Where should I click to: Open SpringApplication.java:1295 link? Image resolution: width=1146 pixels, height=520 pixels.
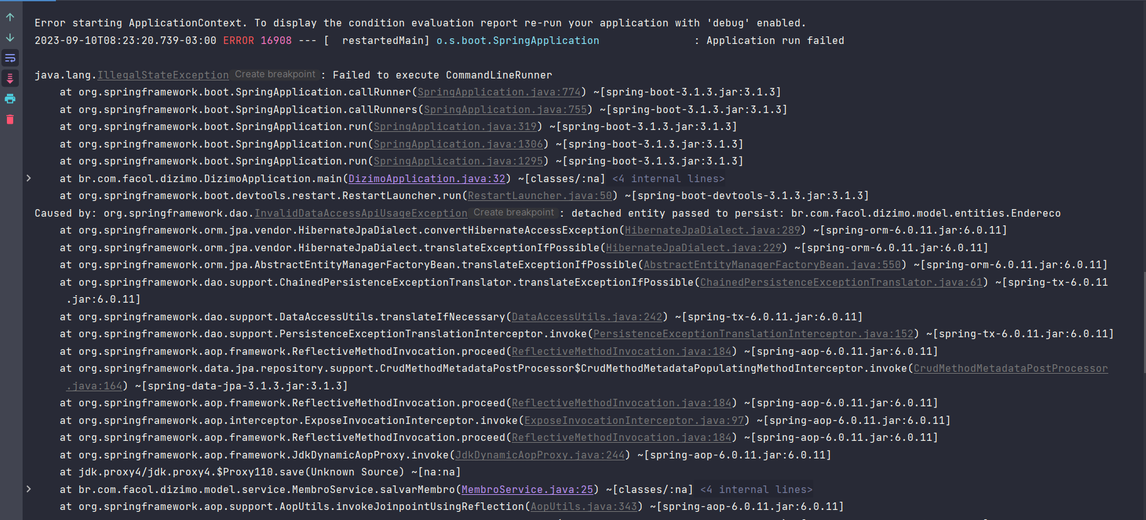[458, 161]
